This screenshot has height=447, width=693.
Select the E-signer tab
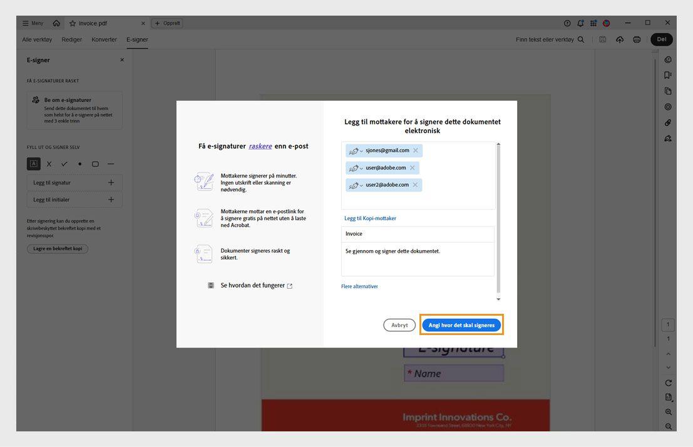pos(137,40)
